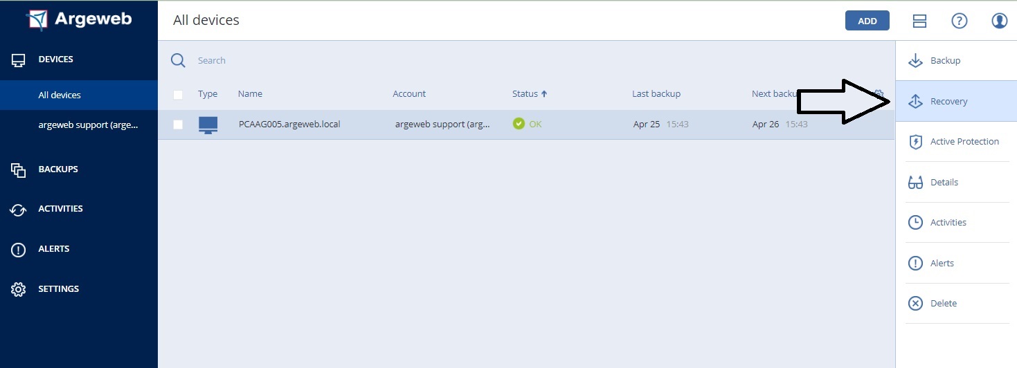This screenshot has height=368, width=1017.
Task: Click the Argeweb logo
Action: pyautogui.click(x=79, y=19)
